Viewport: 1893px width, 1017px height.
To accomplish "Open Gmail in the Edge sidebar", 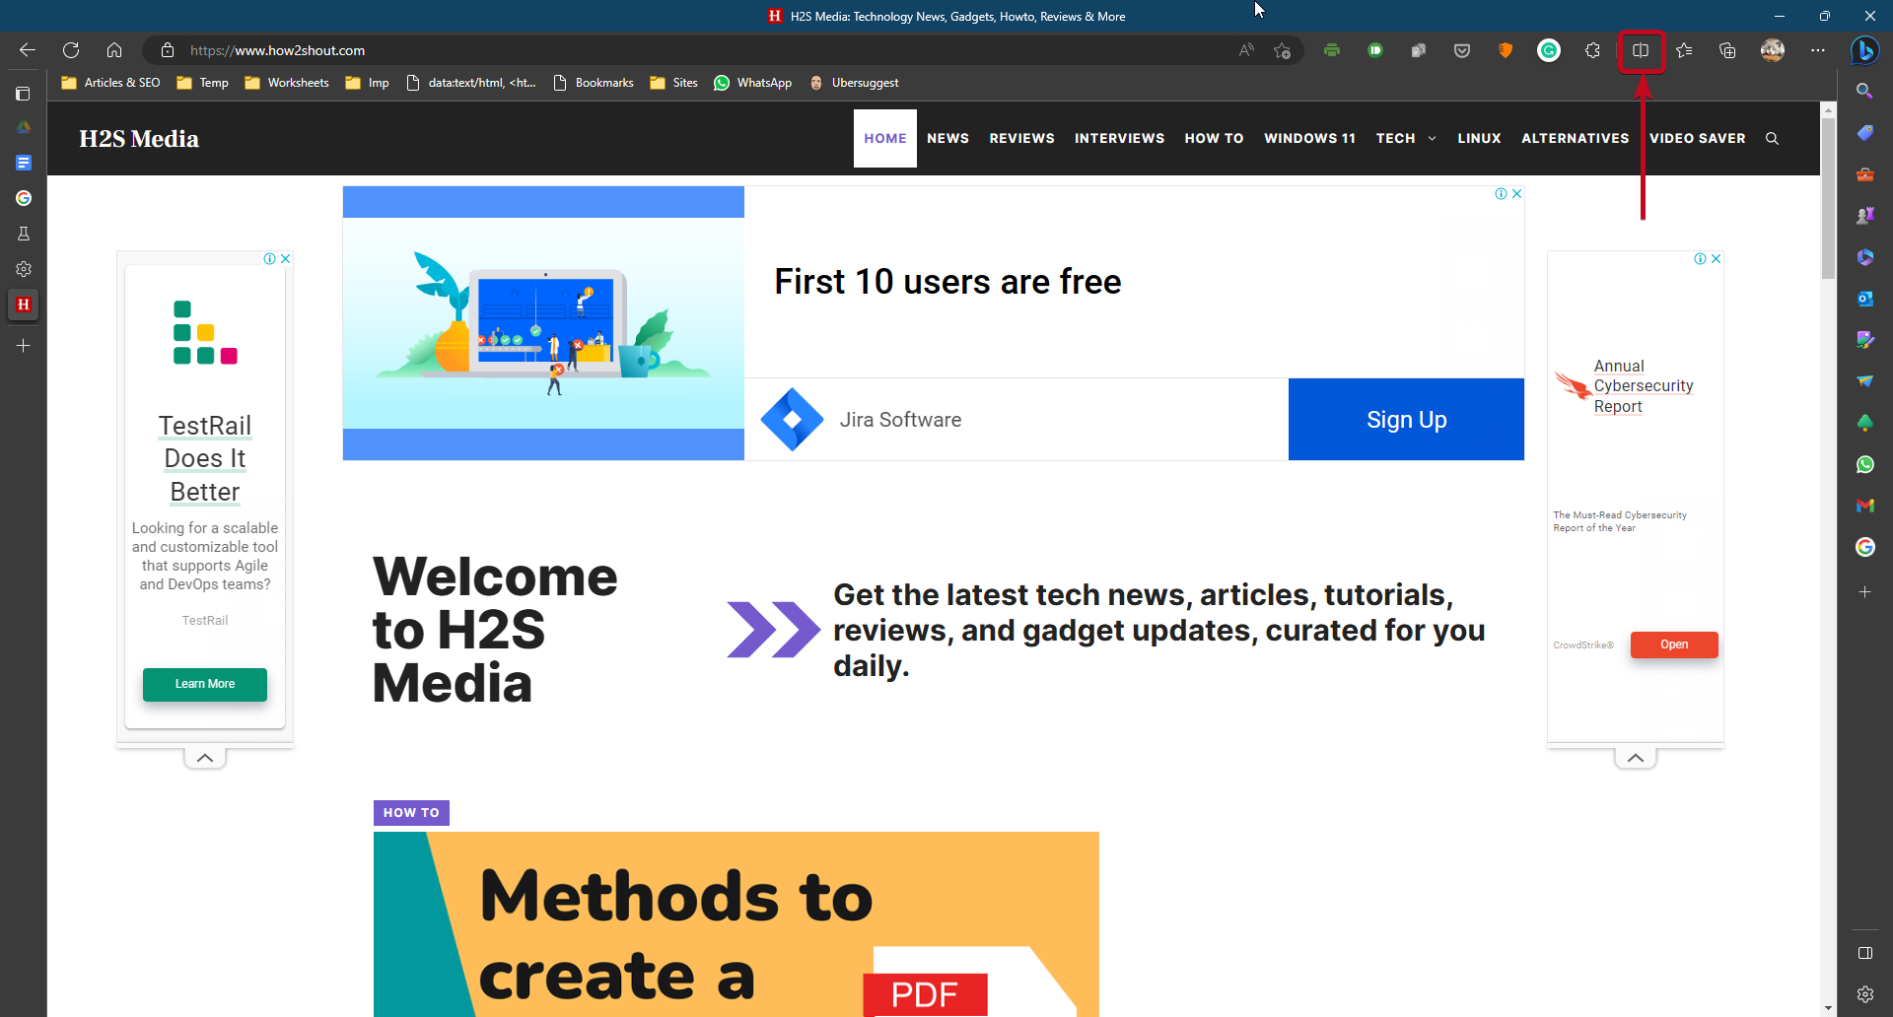I will 1864,506.
